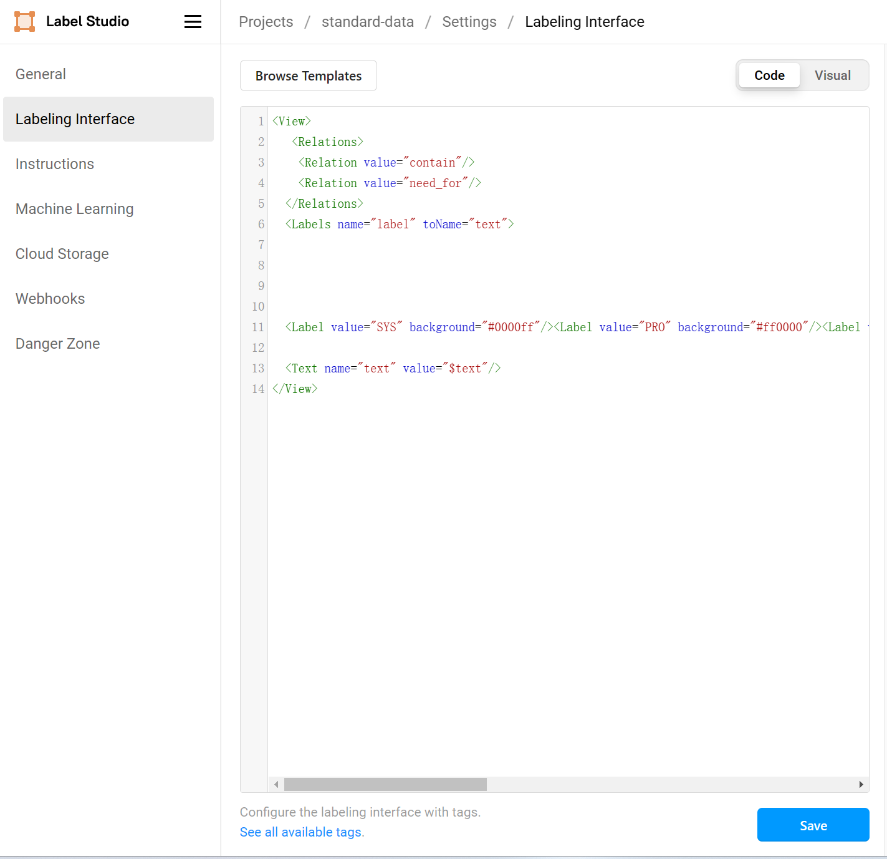
Task: Open the standard-data breadcrumb
Action: tap(368, 22)
